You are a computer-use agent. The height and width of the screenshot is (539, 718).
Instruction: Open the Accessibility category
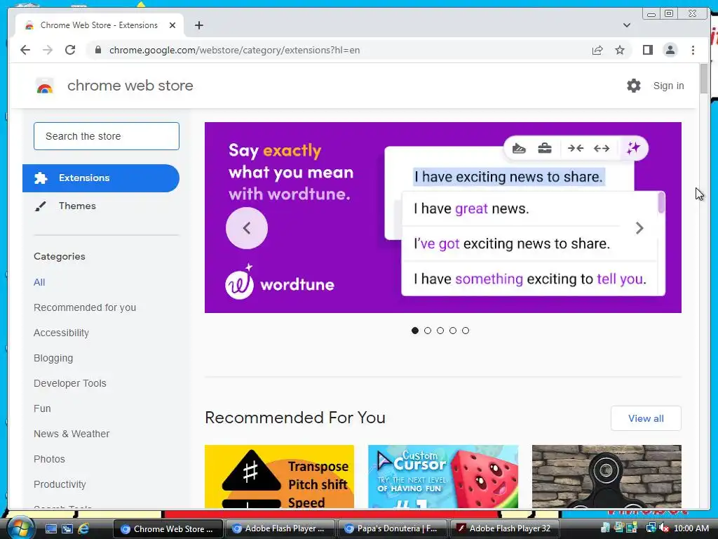(62, 333)
